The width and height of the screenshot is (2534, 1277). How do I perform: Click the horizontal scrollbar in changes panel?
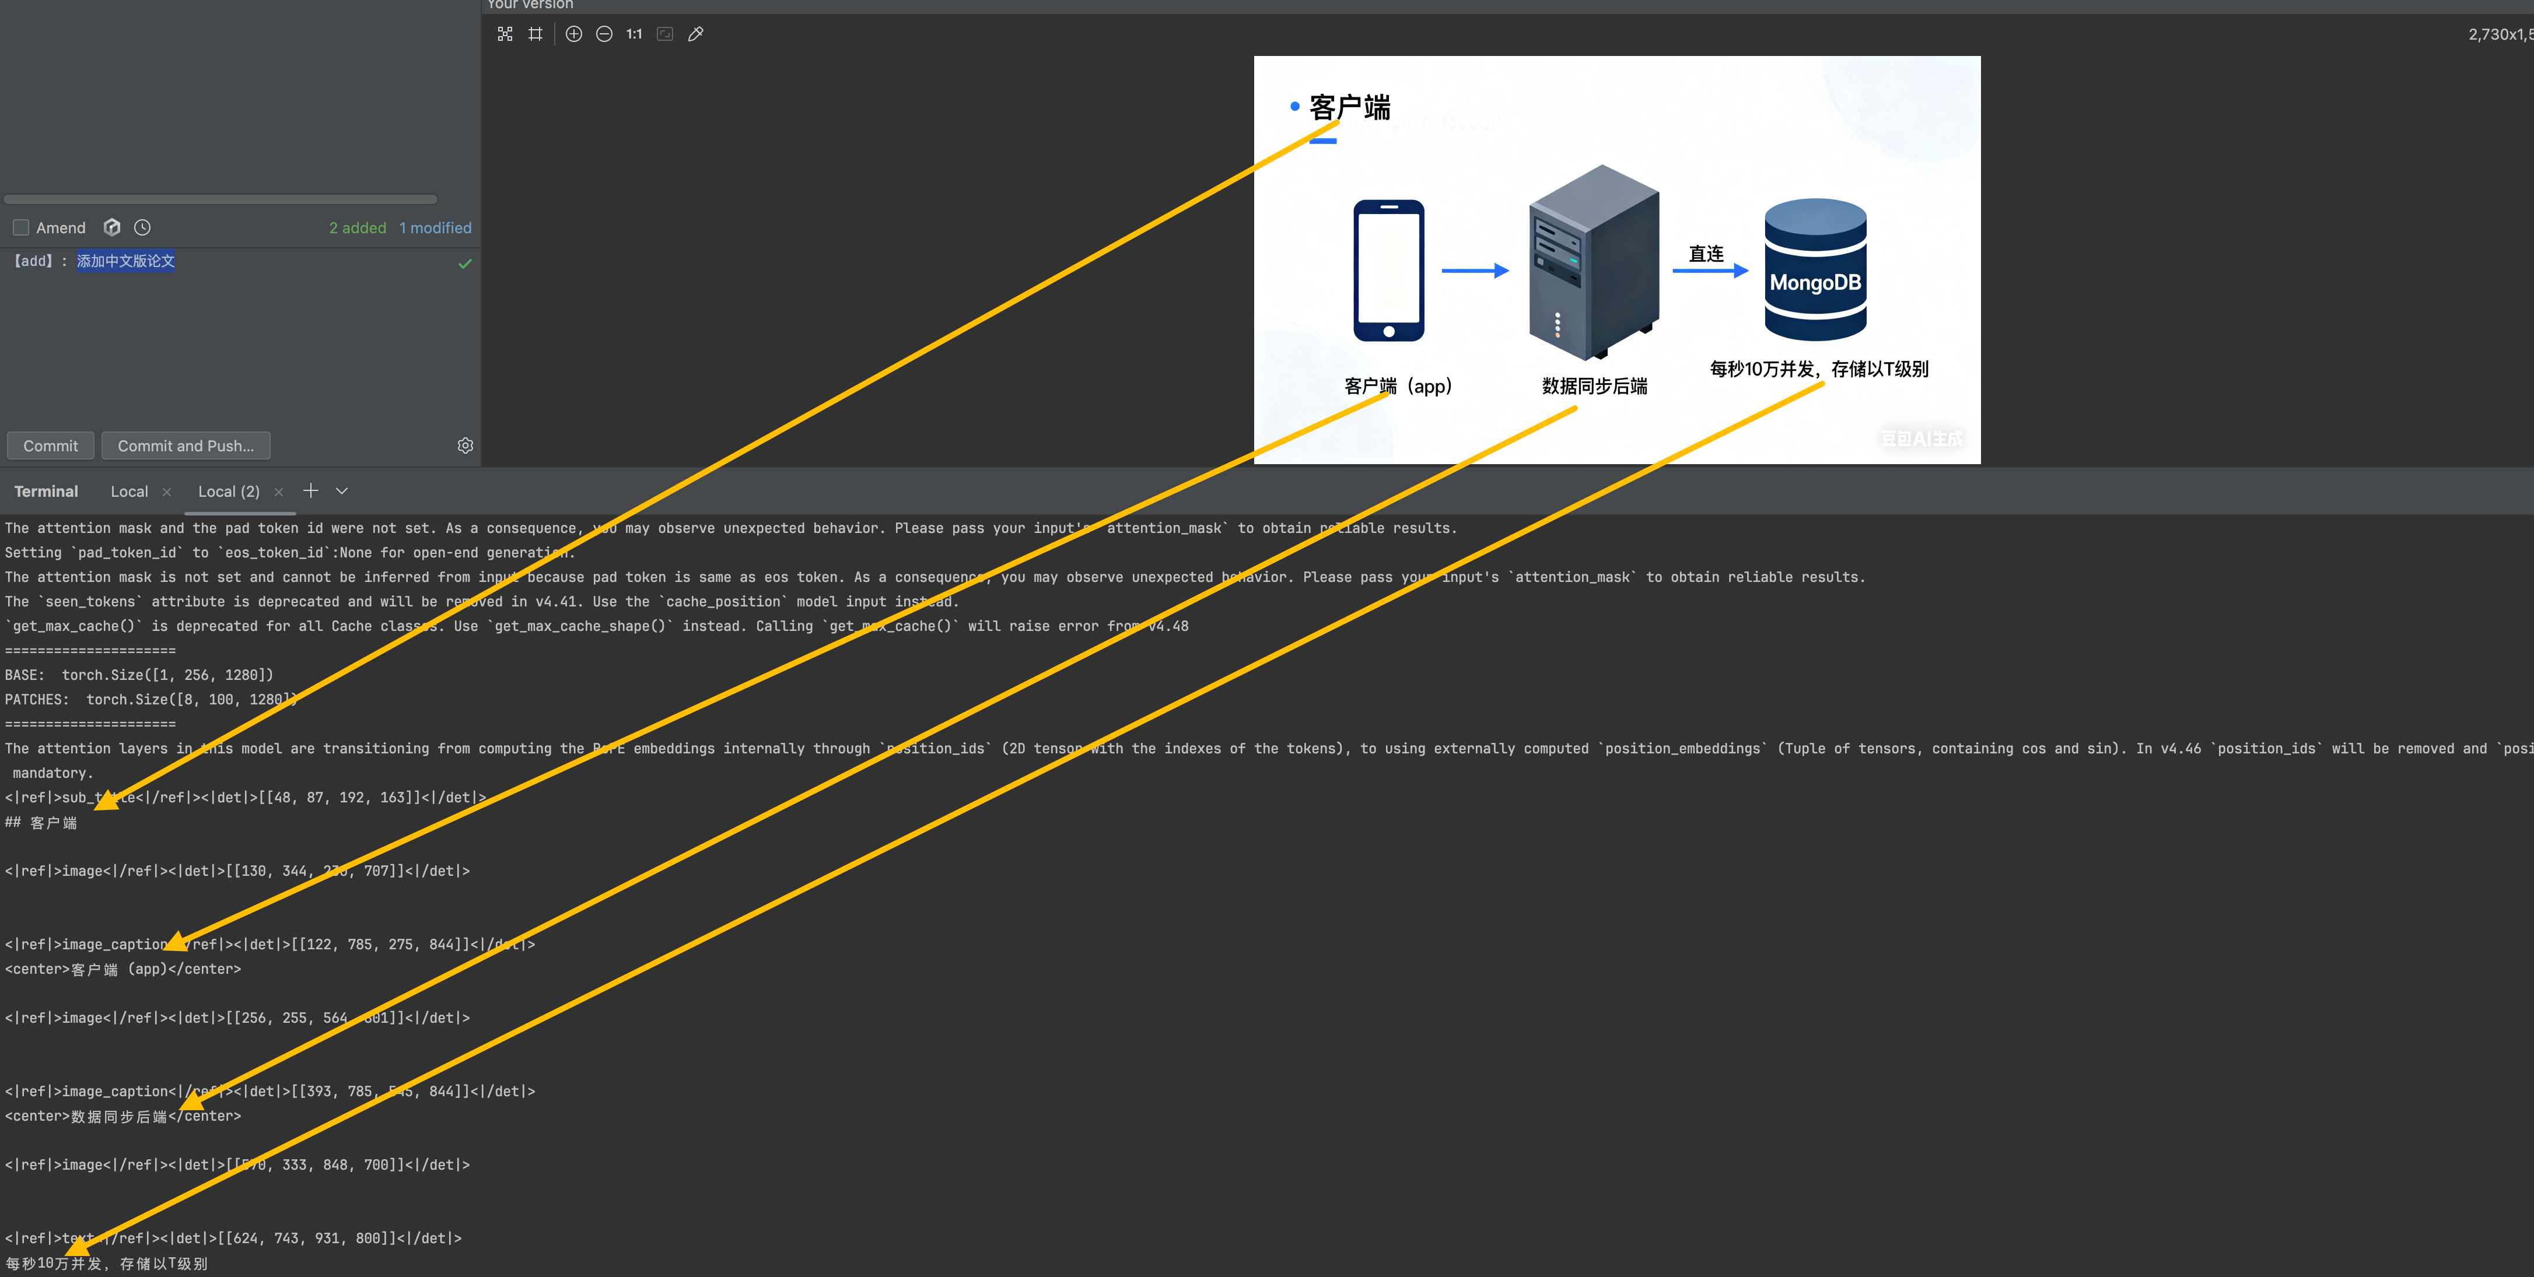point(220,199)
